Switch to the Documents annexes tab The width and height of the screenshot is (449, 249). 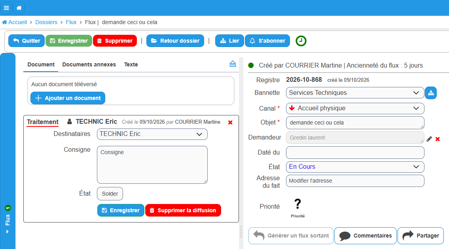coord(89,65)
